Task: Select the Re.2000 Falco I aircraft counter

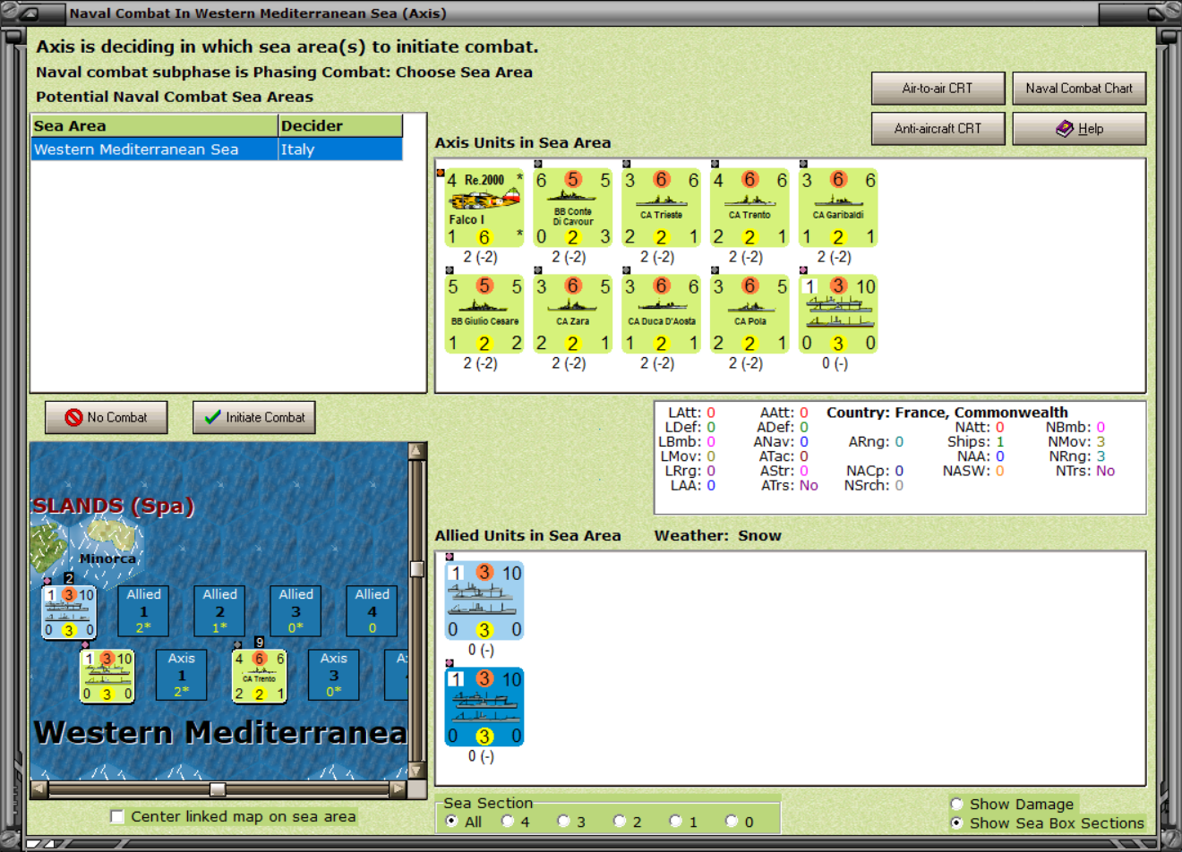Action: (x=484, y=208)
